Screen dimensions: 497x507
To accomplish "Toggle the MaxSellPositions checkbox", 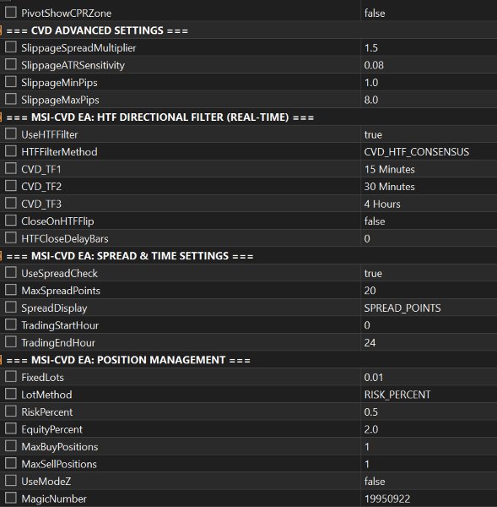I will (11, 463).
